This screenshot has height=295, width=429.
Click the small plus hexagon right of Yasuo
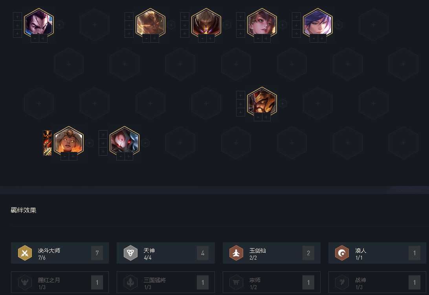point(59,25)
